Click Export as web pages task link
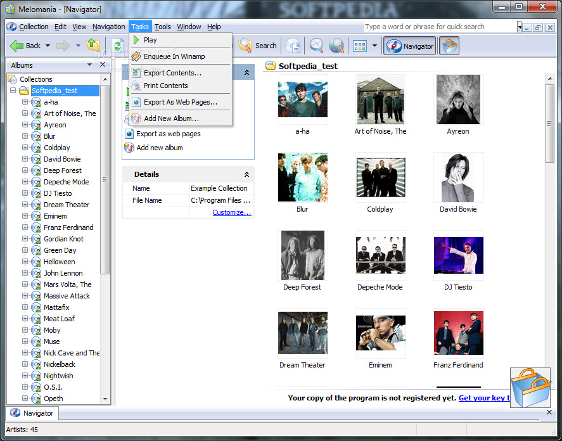Image resolution: width=562 pixels, height=441 pixels. (x=168, y=134)
